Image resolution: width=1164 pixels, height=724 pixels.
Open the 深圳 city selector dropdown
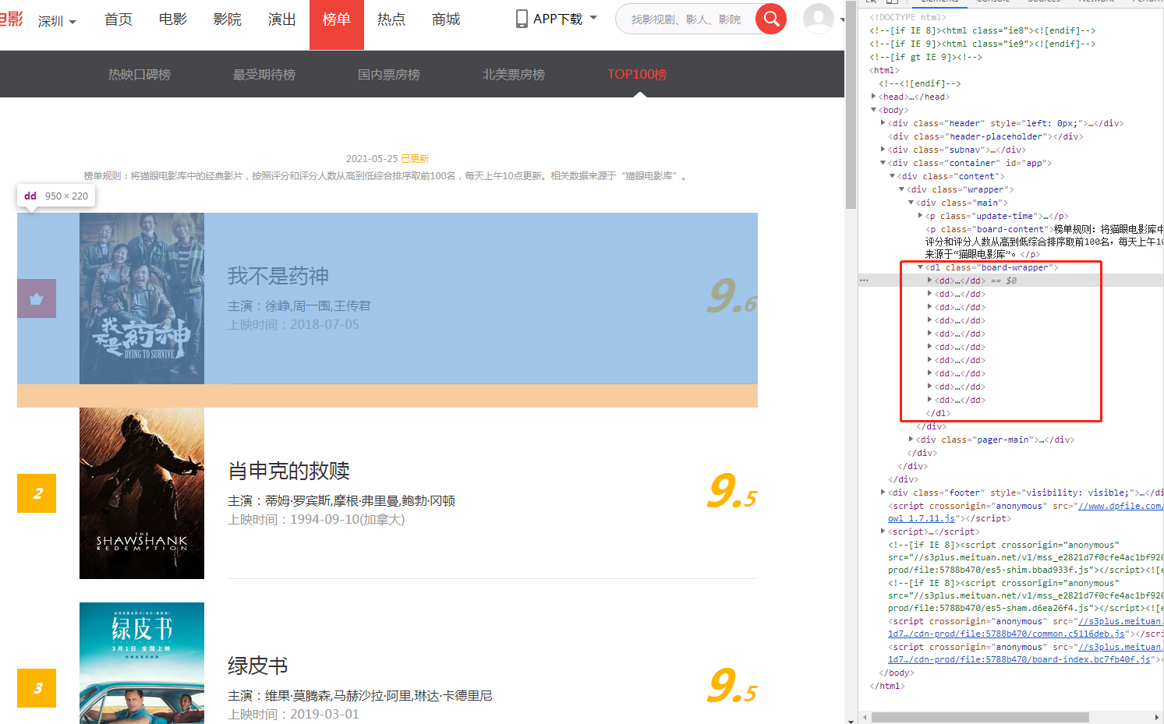[x=56, y=21]
